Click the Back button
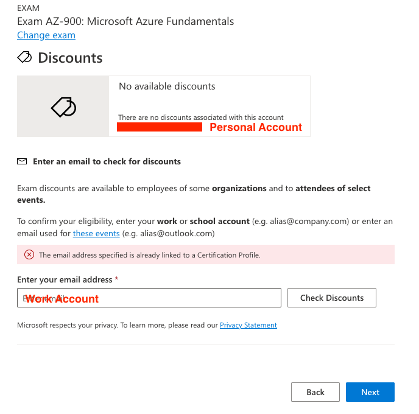The height and width of the screenshot is (414, 419). tap(315, 392)
